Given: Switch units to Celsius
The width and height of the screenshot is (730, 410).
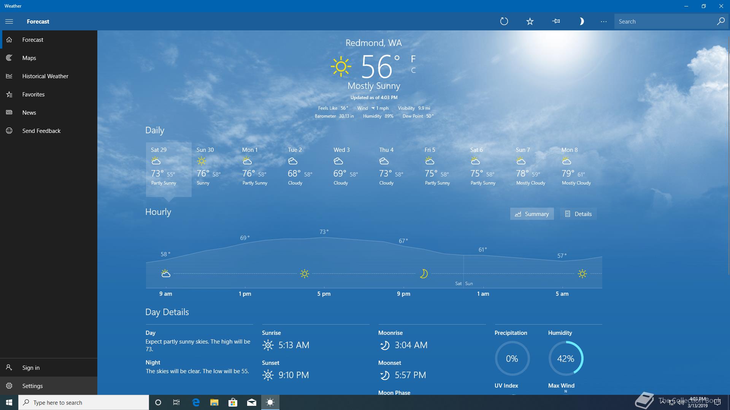Looking at the screenshot, I should pos(413,70).
